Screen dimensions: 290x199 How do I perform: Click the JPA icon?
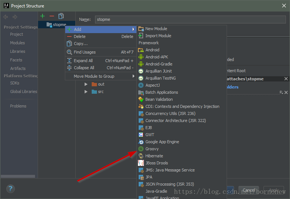coord(141,177)
